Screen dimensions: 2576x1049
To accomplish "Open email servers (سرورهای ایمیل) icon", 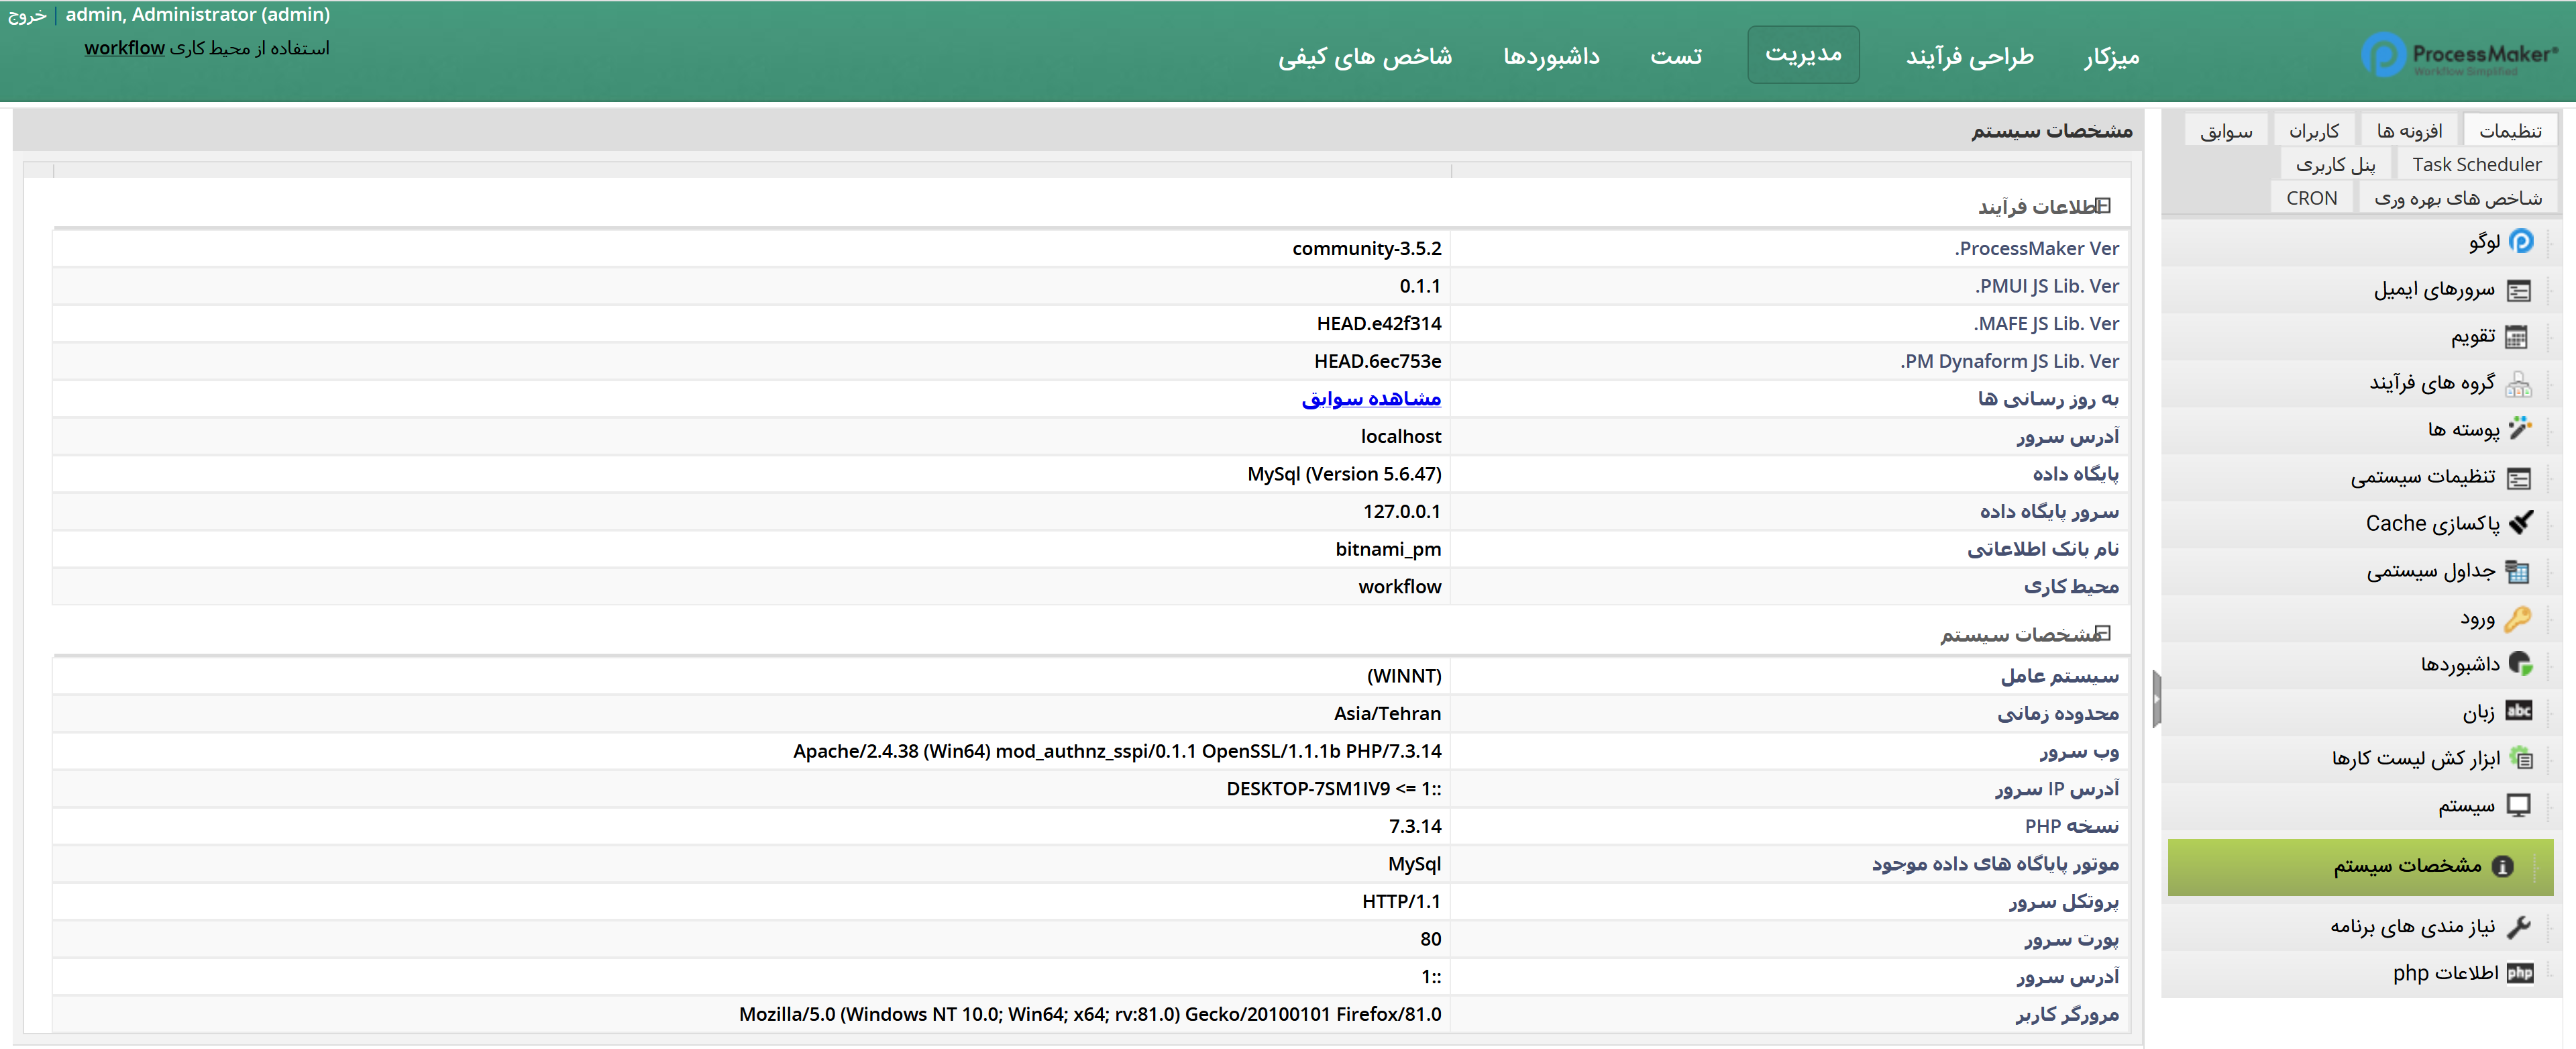I will [x=2519, y=290].
